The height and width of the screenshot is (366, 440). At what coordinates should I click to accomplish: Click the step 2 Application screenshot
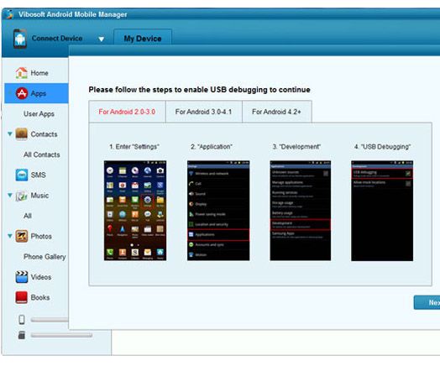[x=218, y=211]
